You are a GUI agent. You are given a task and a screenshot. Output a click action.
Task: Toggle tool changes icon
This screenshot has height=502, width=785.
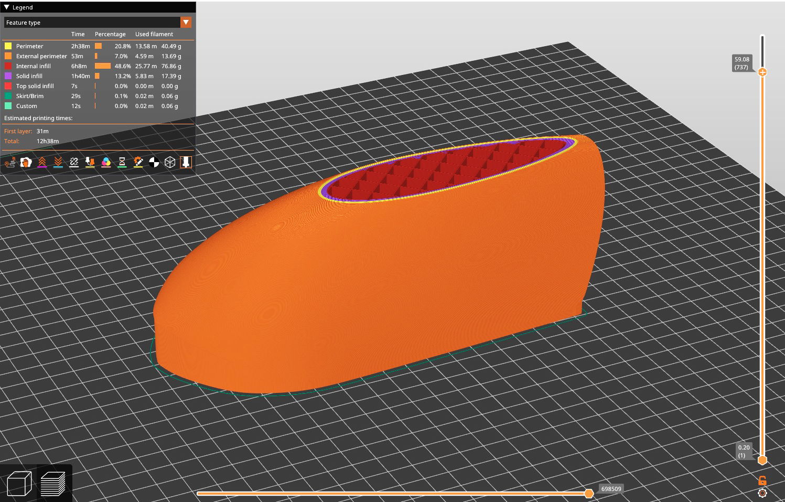point(90,163)
